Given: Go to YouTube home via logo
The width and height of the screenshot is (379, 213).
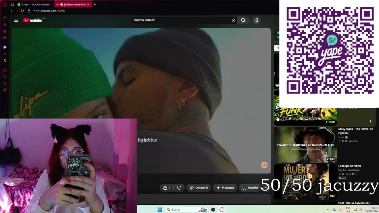Looking at the screenshot, I should click(33, 20).
